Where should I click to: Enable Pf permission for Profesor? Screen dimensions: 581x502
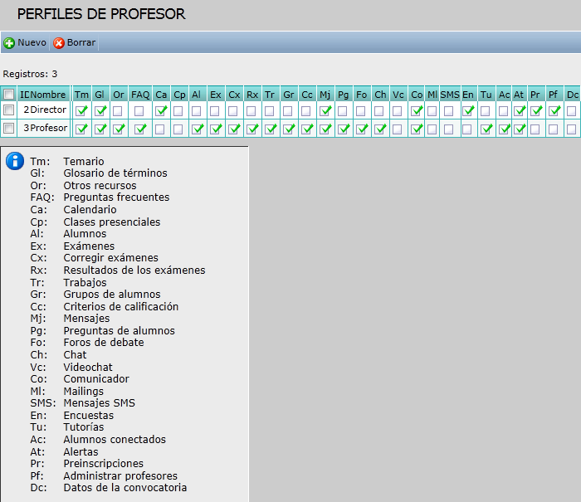point(554,129)
